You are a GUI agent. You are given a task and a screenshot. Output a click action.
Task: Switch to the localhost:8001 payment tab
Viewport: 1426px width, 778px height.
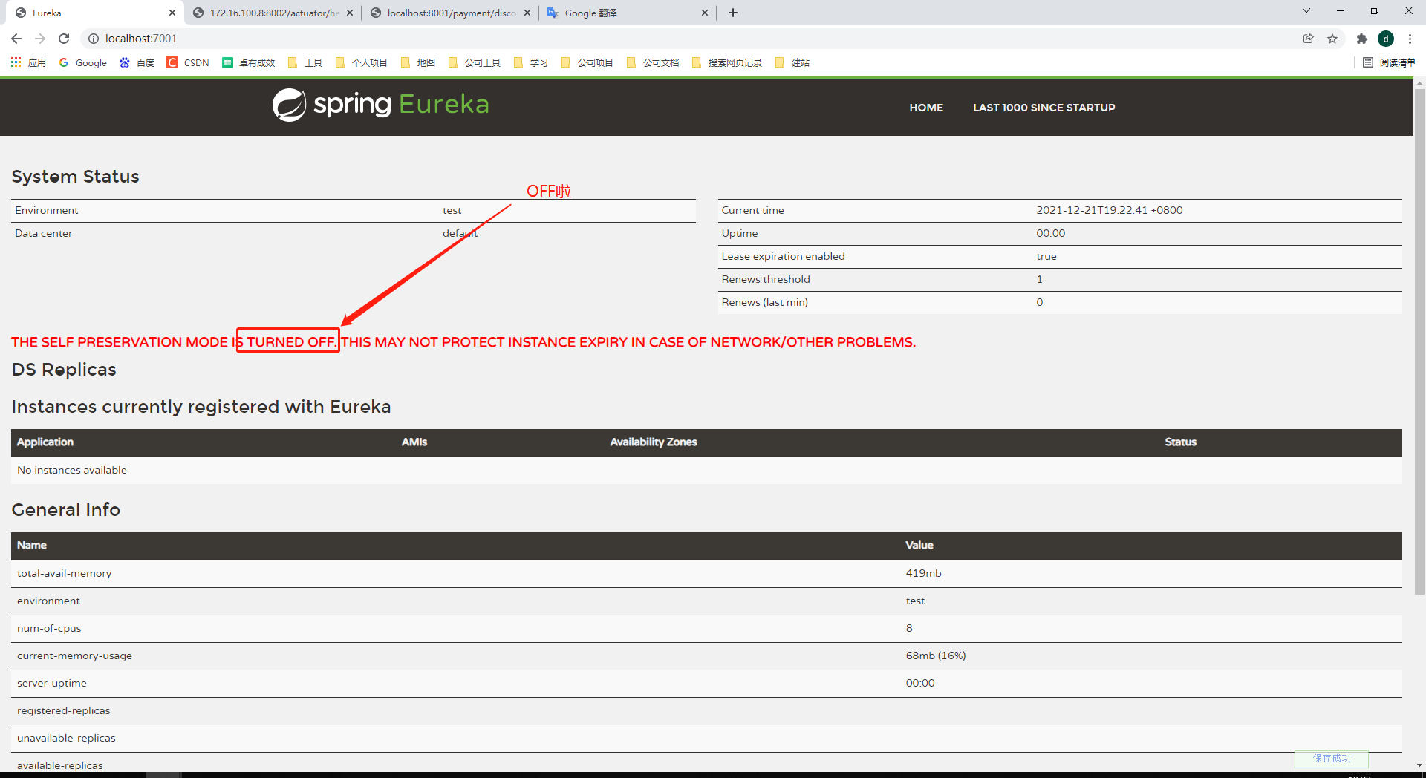pos(450,13)
